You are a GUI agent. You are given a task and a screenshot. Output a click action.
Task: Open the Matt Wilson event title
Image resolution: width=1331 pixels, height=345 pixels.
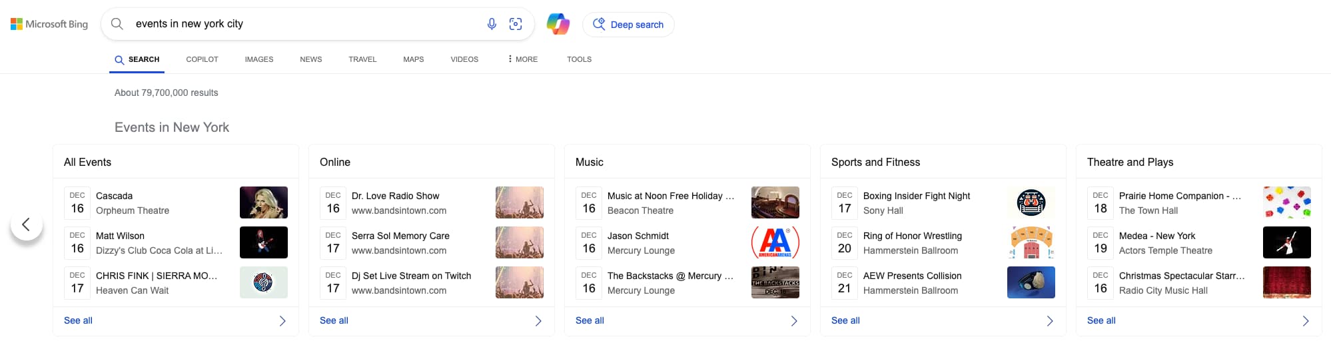120,236
